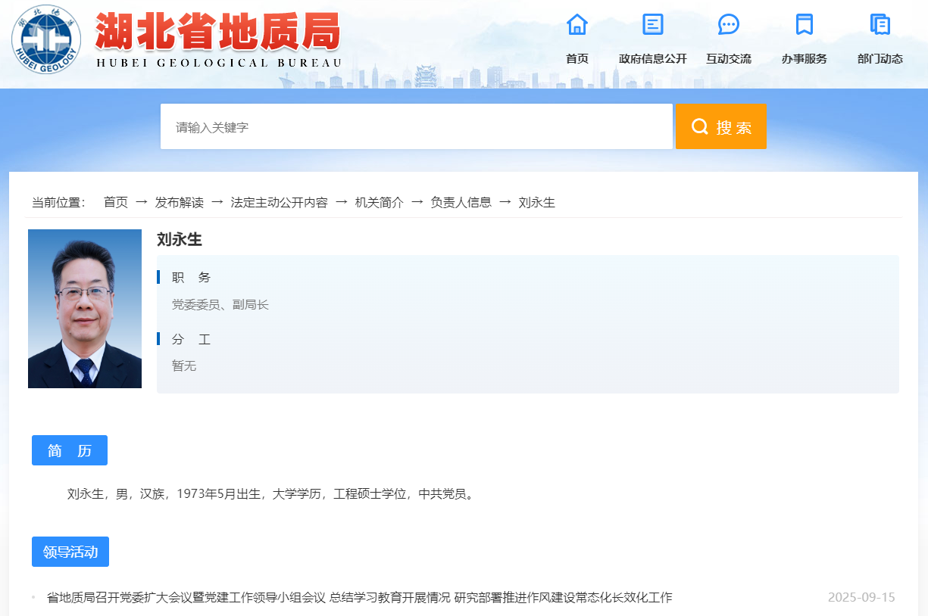Click the 办事服务 bookmark icon
Screen dimensions: 928x616
click(x=805, y=24)
